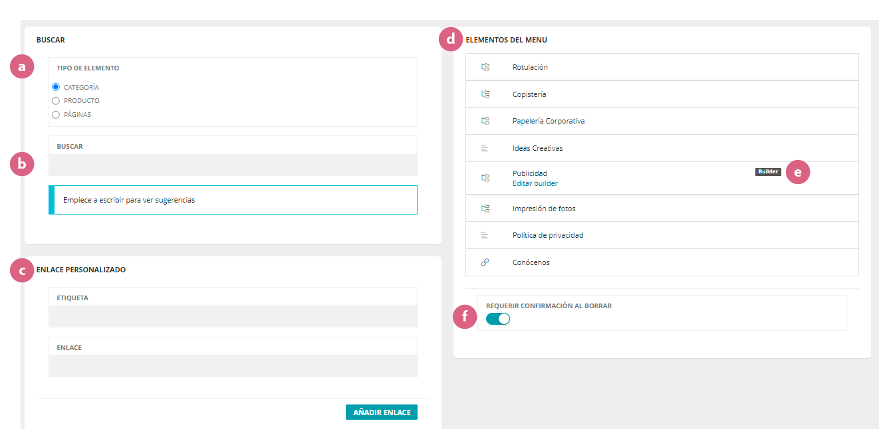This screenshot has height=443, width=889.
Task: Click the category icon beside Publicidad
Action: pyautogui.click(x=485, y=178)
